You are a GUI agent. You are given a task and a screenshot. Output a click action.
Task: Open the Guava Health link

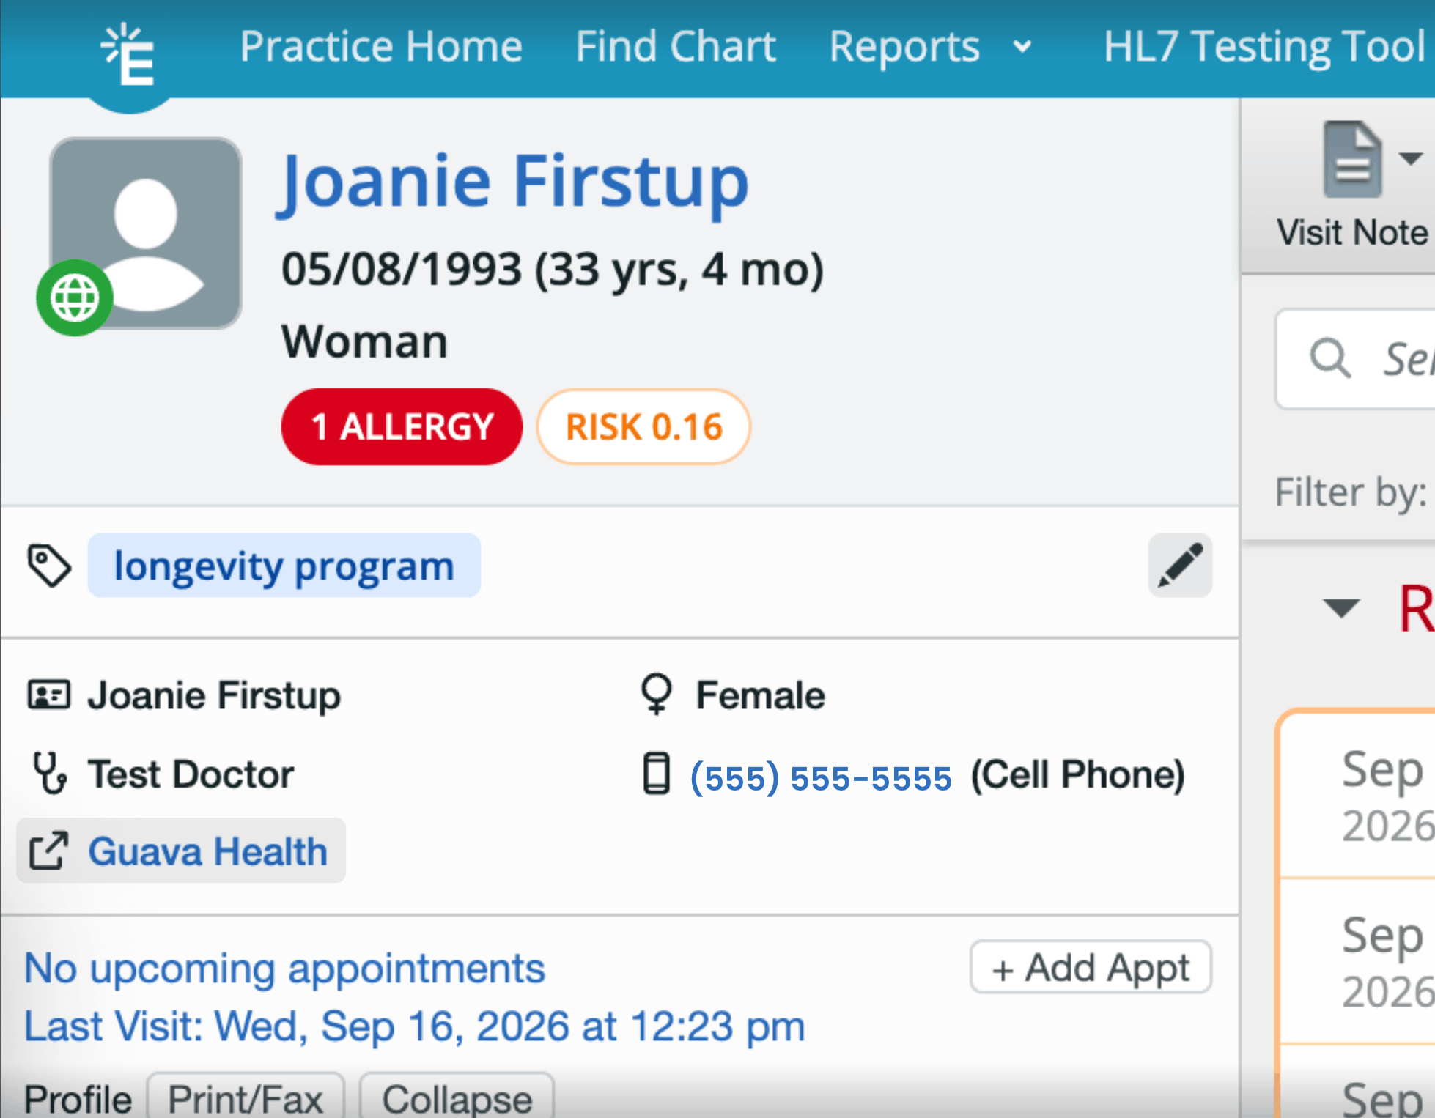pos(207,851)
